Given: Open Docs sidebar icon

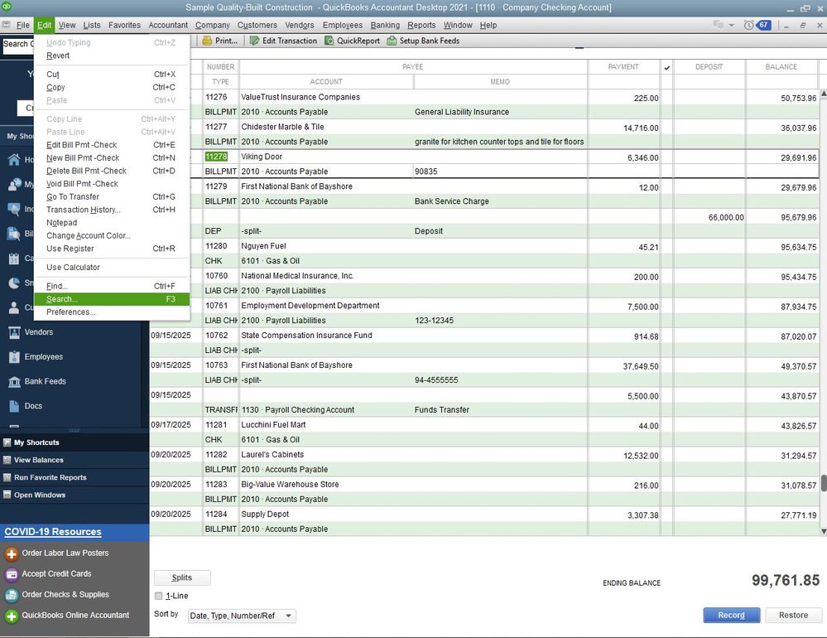Looking at the screenshot, I should (x=14, y=406).
